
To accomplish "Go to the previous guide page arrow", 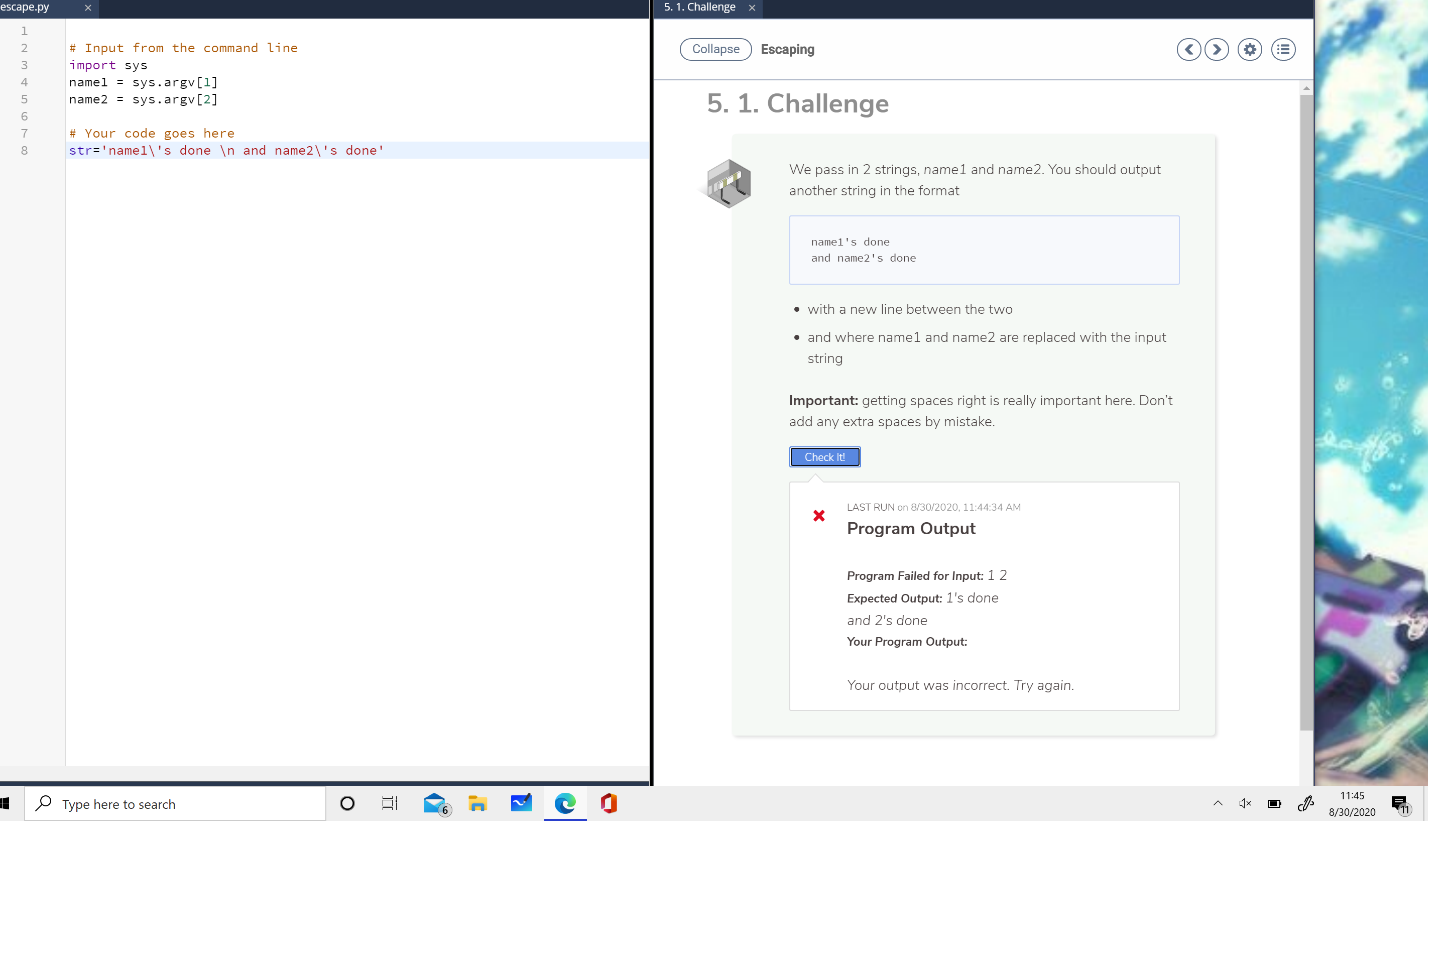I will point(1188,49).
